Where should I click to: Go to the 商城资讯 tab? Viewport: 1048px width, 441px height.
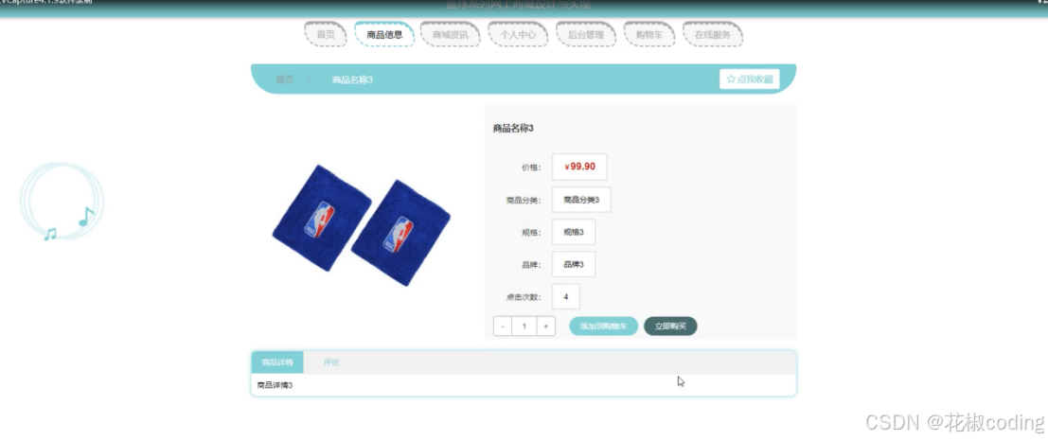[450, 35]
